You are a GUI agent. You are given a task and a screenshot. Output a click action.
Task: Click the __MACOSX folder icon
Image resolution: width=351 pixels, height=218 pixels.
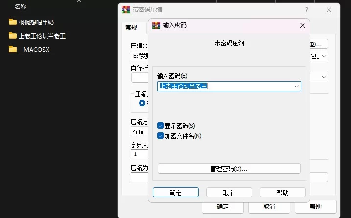click(x=12, y=49)
